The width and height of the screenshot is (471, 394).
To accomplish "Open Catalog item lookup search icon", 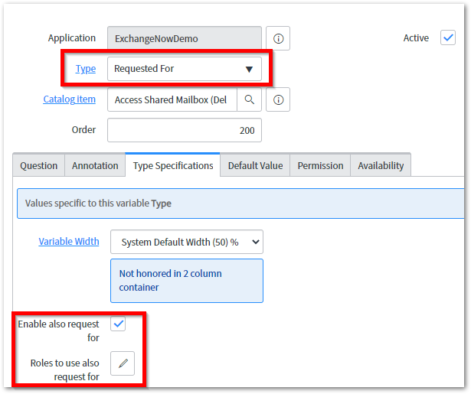I will [x=249, y=99].
